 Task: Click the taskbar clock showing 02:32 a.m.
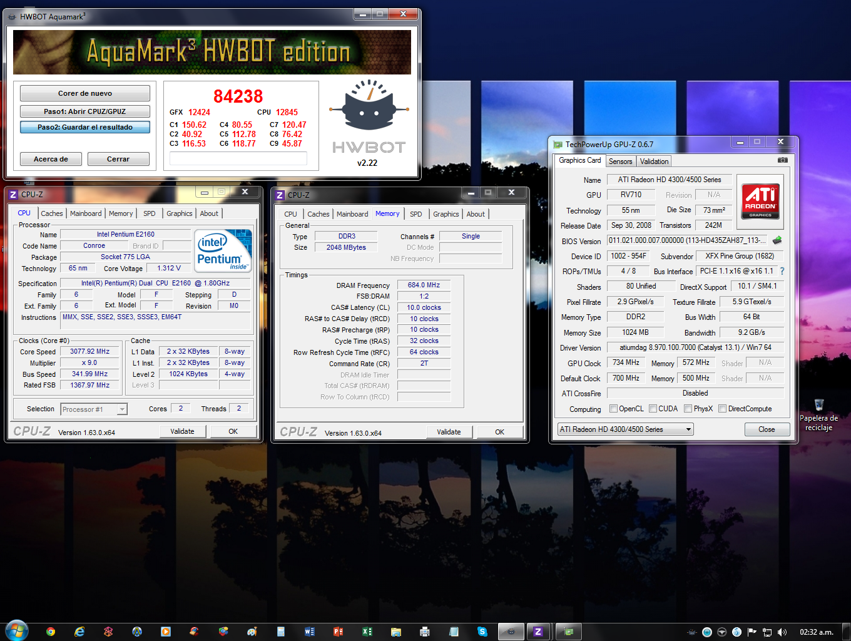point(817,632)
